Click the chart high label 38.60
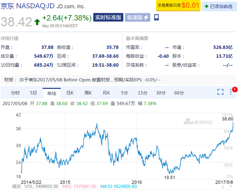 227,119
